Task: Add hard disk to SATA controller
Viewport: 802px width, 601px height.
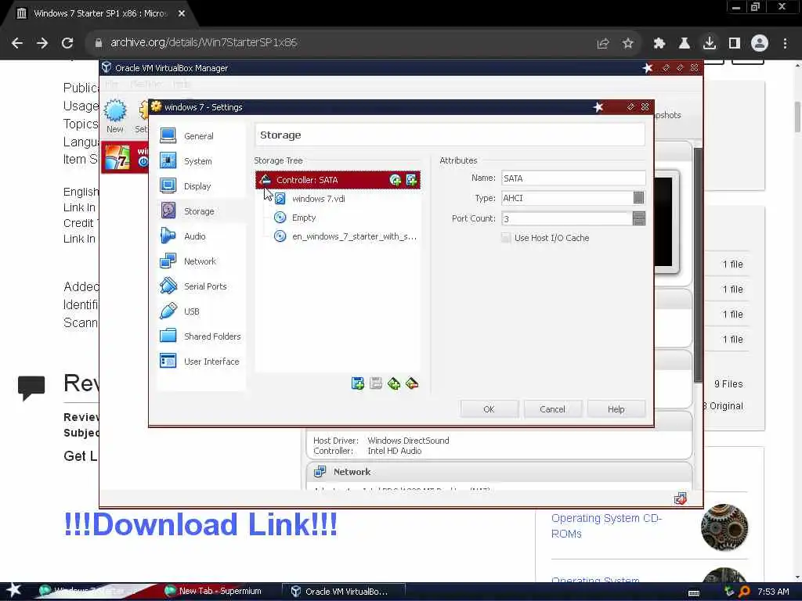Action: 411,180
